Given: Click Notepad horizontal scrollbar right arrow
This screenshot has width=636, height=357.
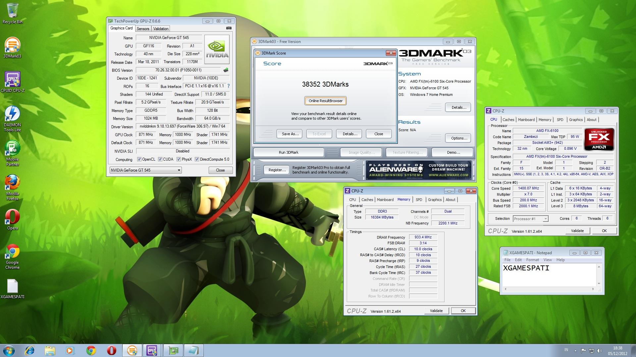Looking at the screenshot, I should click(593, 289).
